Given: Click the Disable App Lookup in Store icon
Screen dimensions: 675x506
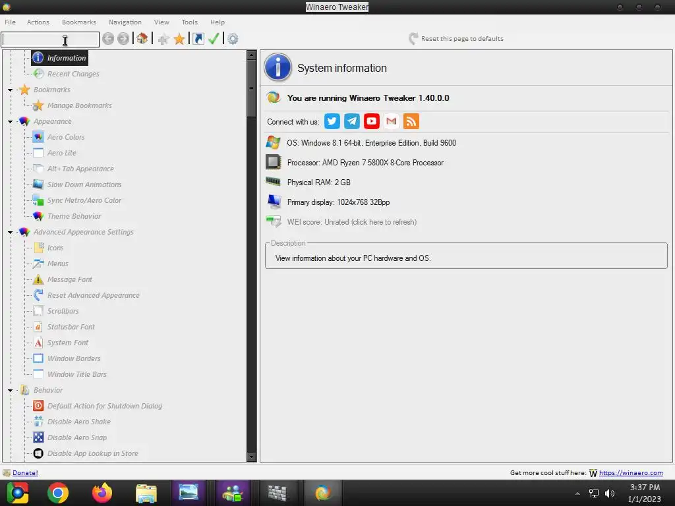Looking at the screenshot, I should tap(38, 453).
